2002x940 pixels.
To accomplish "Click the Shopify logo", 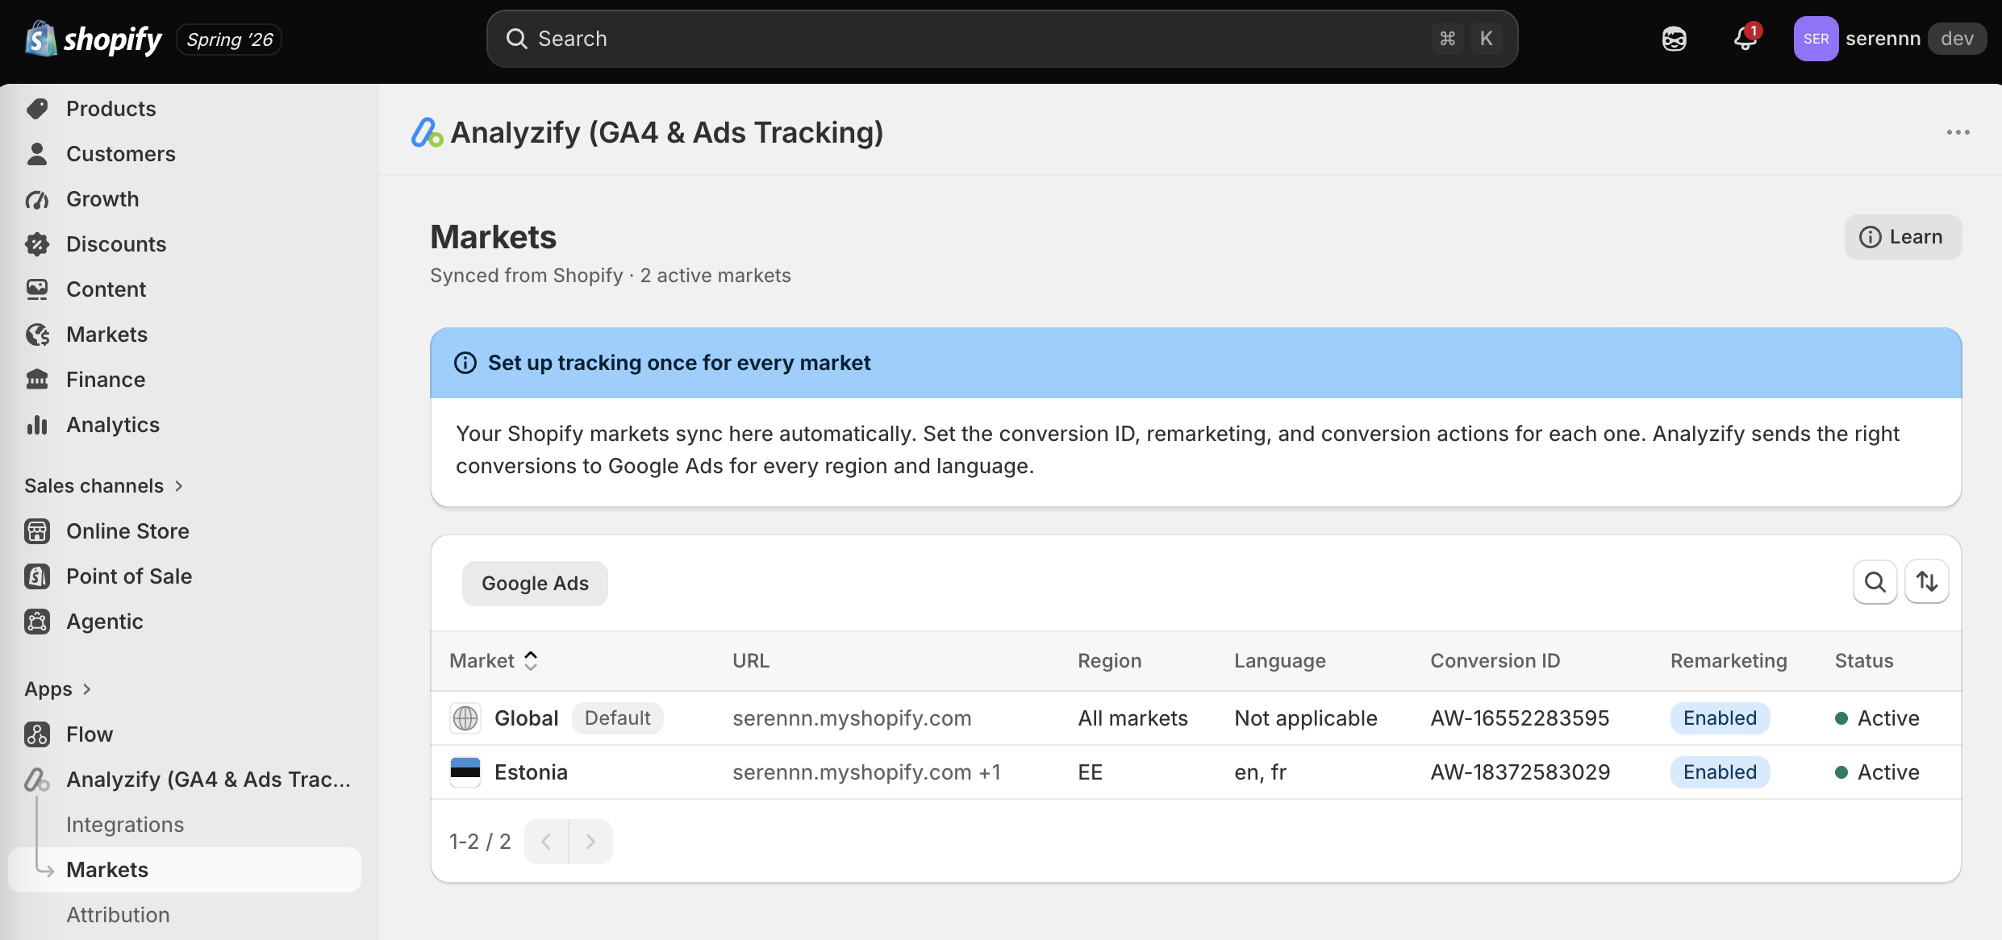I will click(x=93, y=39).
